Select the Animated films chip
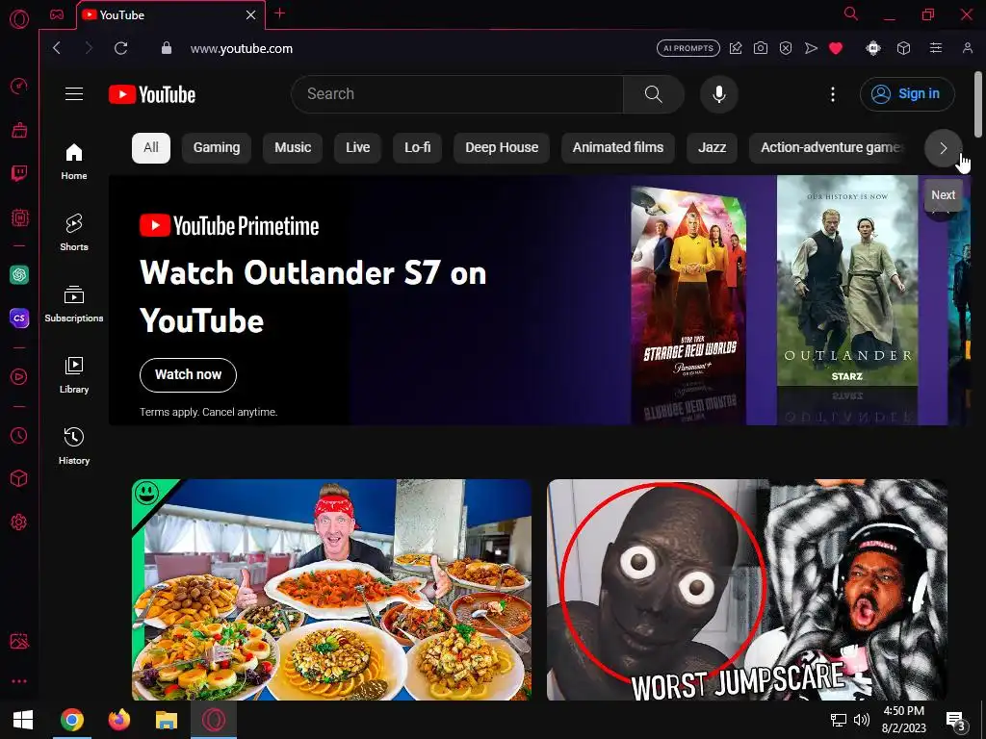The height and width of the screenshot is (739, 986). (617, 147)
